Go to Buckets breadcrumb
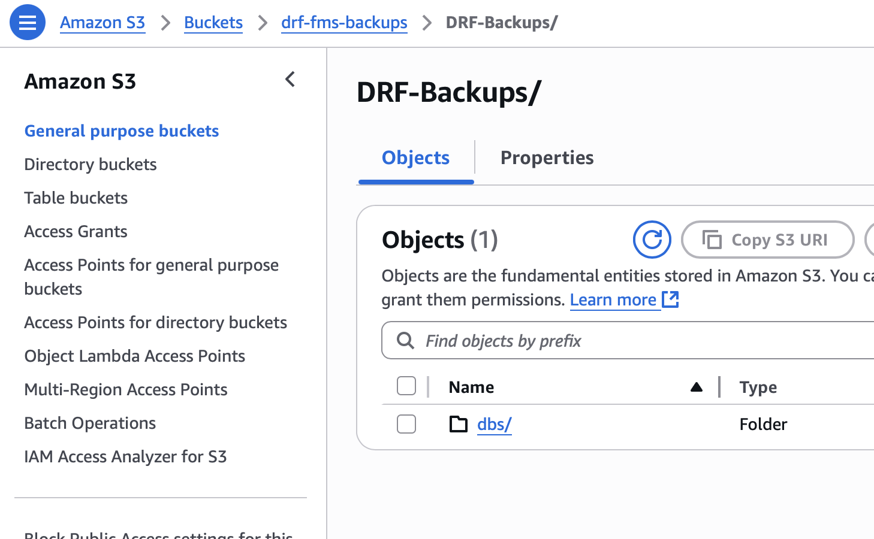Screen dimensions: 874x539 (213, 23)
